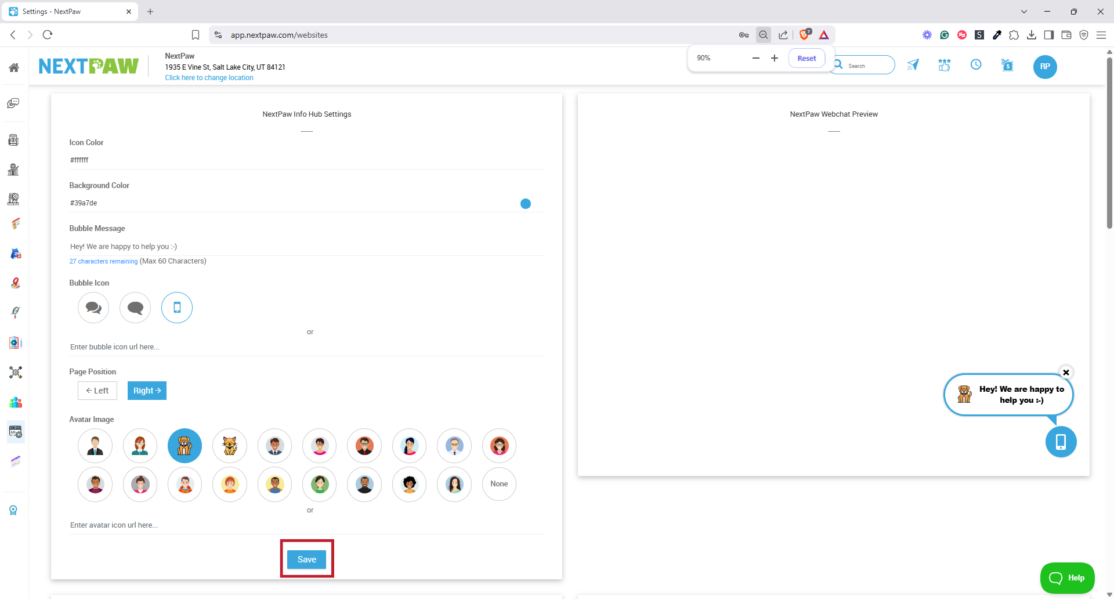Save the Info Hub settings

pos(306,560)
